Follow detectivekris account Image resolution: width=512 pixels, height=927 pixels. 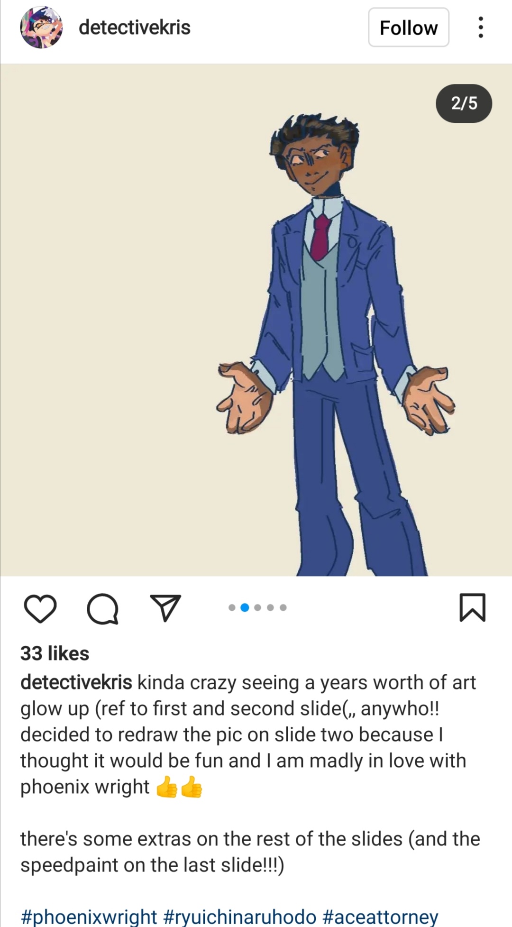pos(409,28)
